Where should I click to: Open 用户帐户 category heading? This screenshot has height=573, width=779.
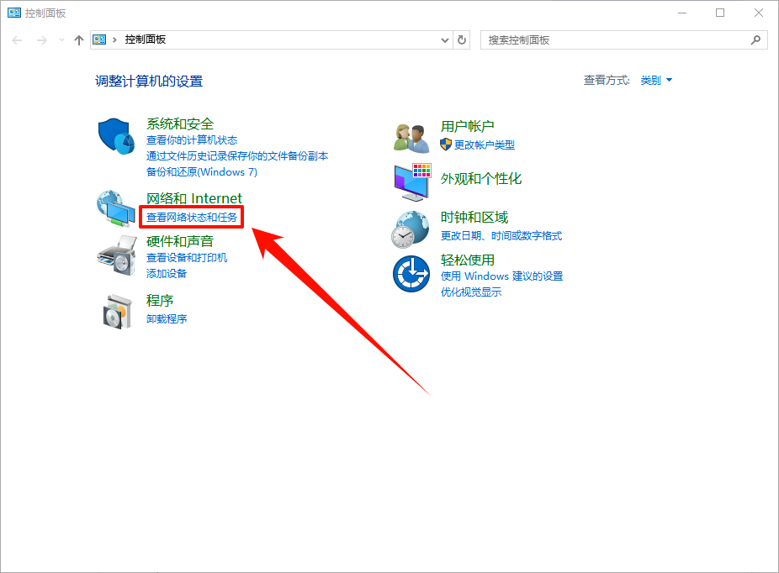point(468,127)
